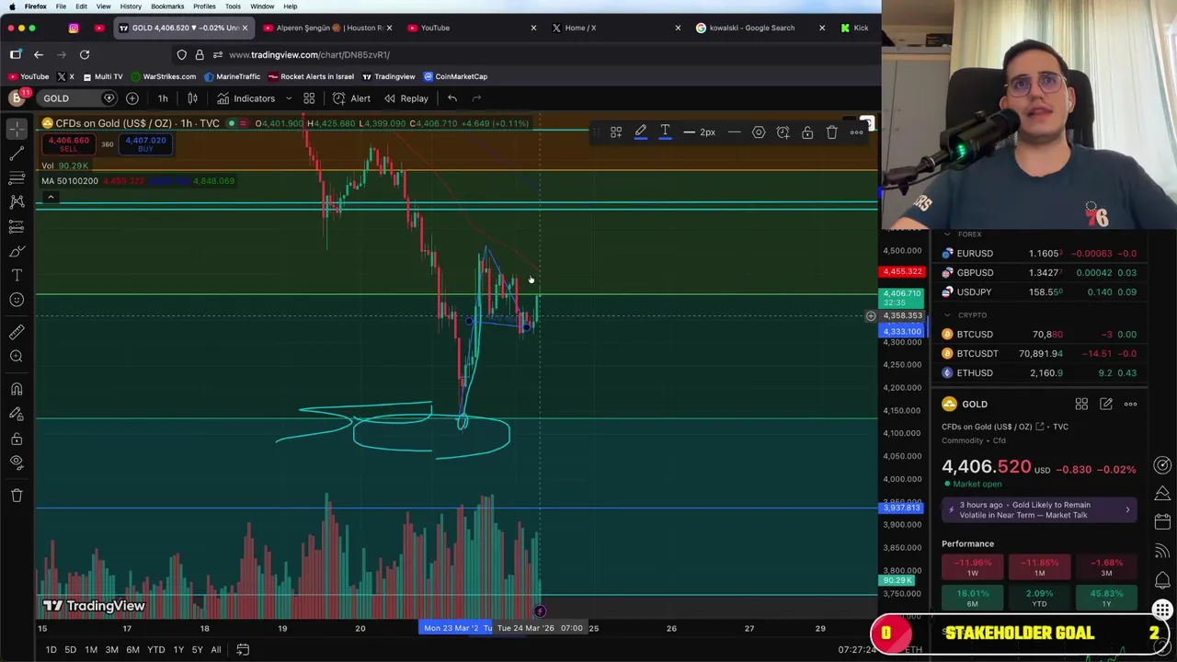Image resolution: width=1177 pixels, height=662 pixels.
Task: Change the candlestick chart type
Action: pyautogui.click(x=193, y=98)
